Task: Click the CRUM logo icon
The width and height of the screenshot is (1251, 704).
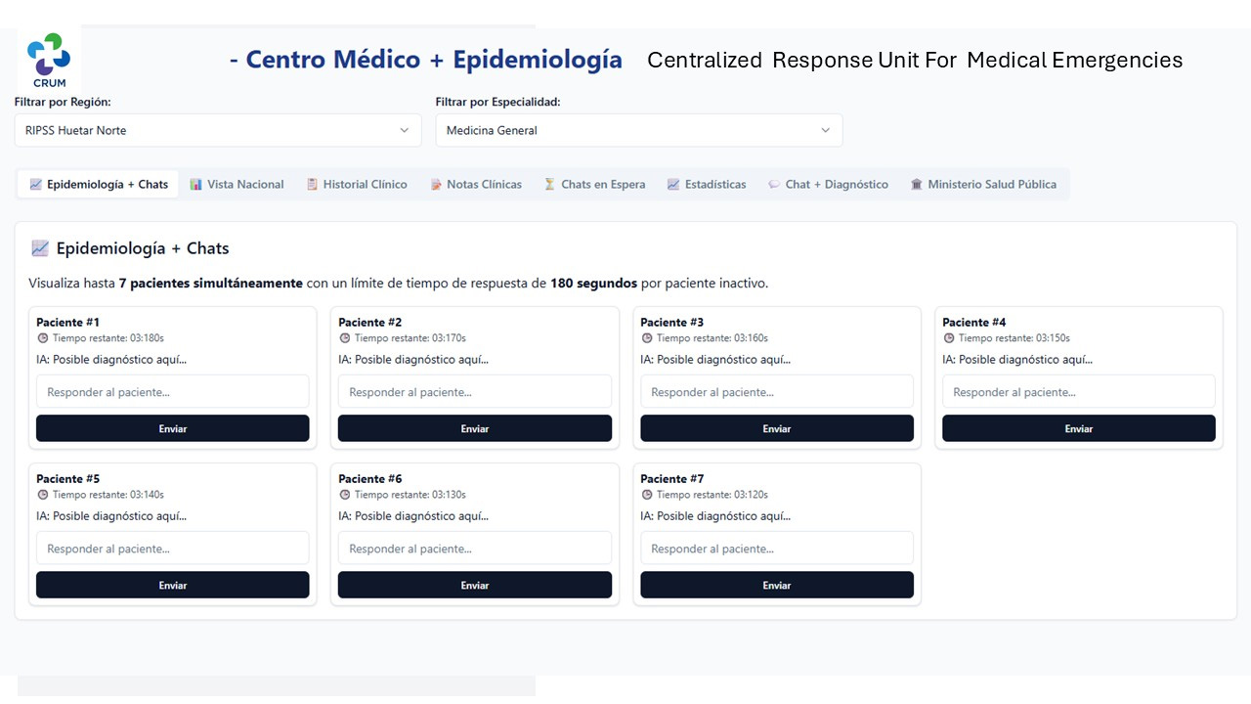Action: coord(48,55)
